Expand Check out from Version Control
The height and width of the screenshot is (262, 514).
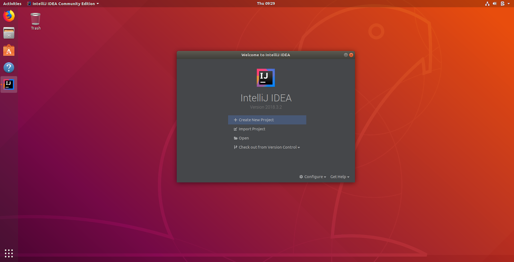pos(267,147)
